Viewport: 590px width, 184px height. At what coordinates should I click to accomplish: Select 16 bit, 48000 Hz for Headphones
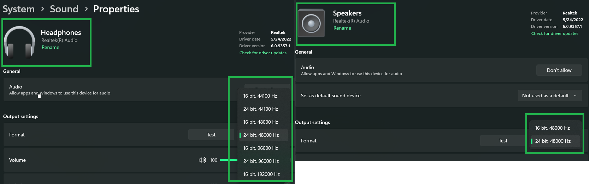point(264,122)
